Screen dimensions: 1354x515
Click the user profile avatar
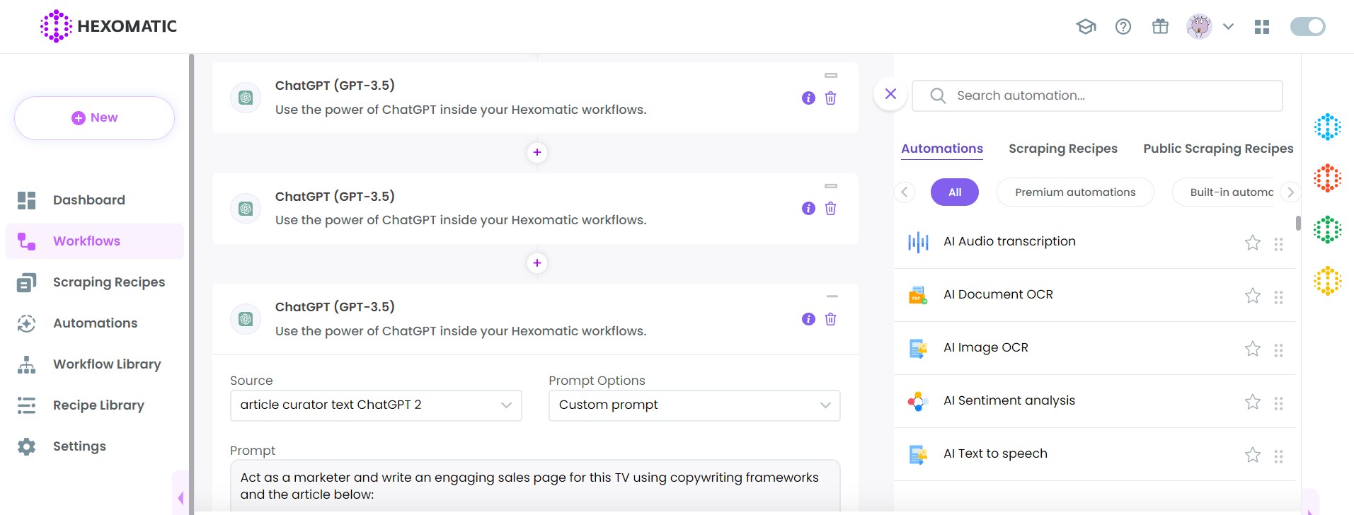coord(1199,26)
